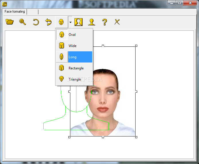Click the bottom-right photo resize handle
Image resolution: width=199 pixels, height=164 pixels.
[x=136, y=137]
